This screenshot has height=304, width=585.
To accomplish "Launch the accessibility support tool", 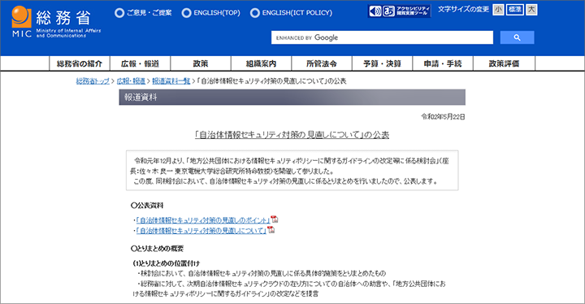I will point(399,11).
